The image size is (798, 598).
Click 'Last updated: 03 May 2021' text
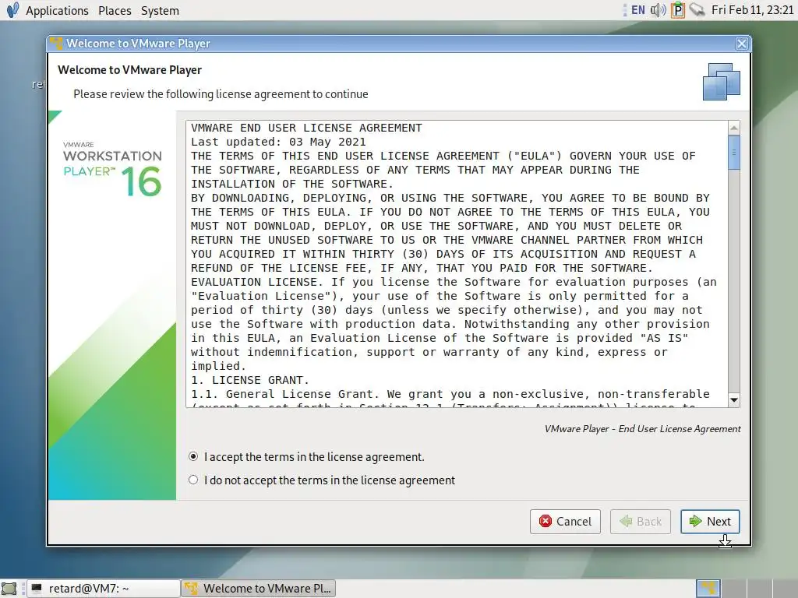(278, 142)
